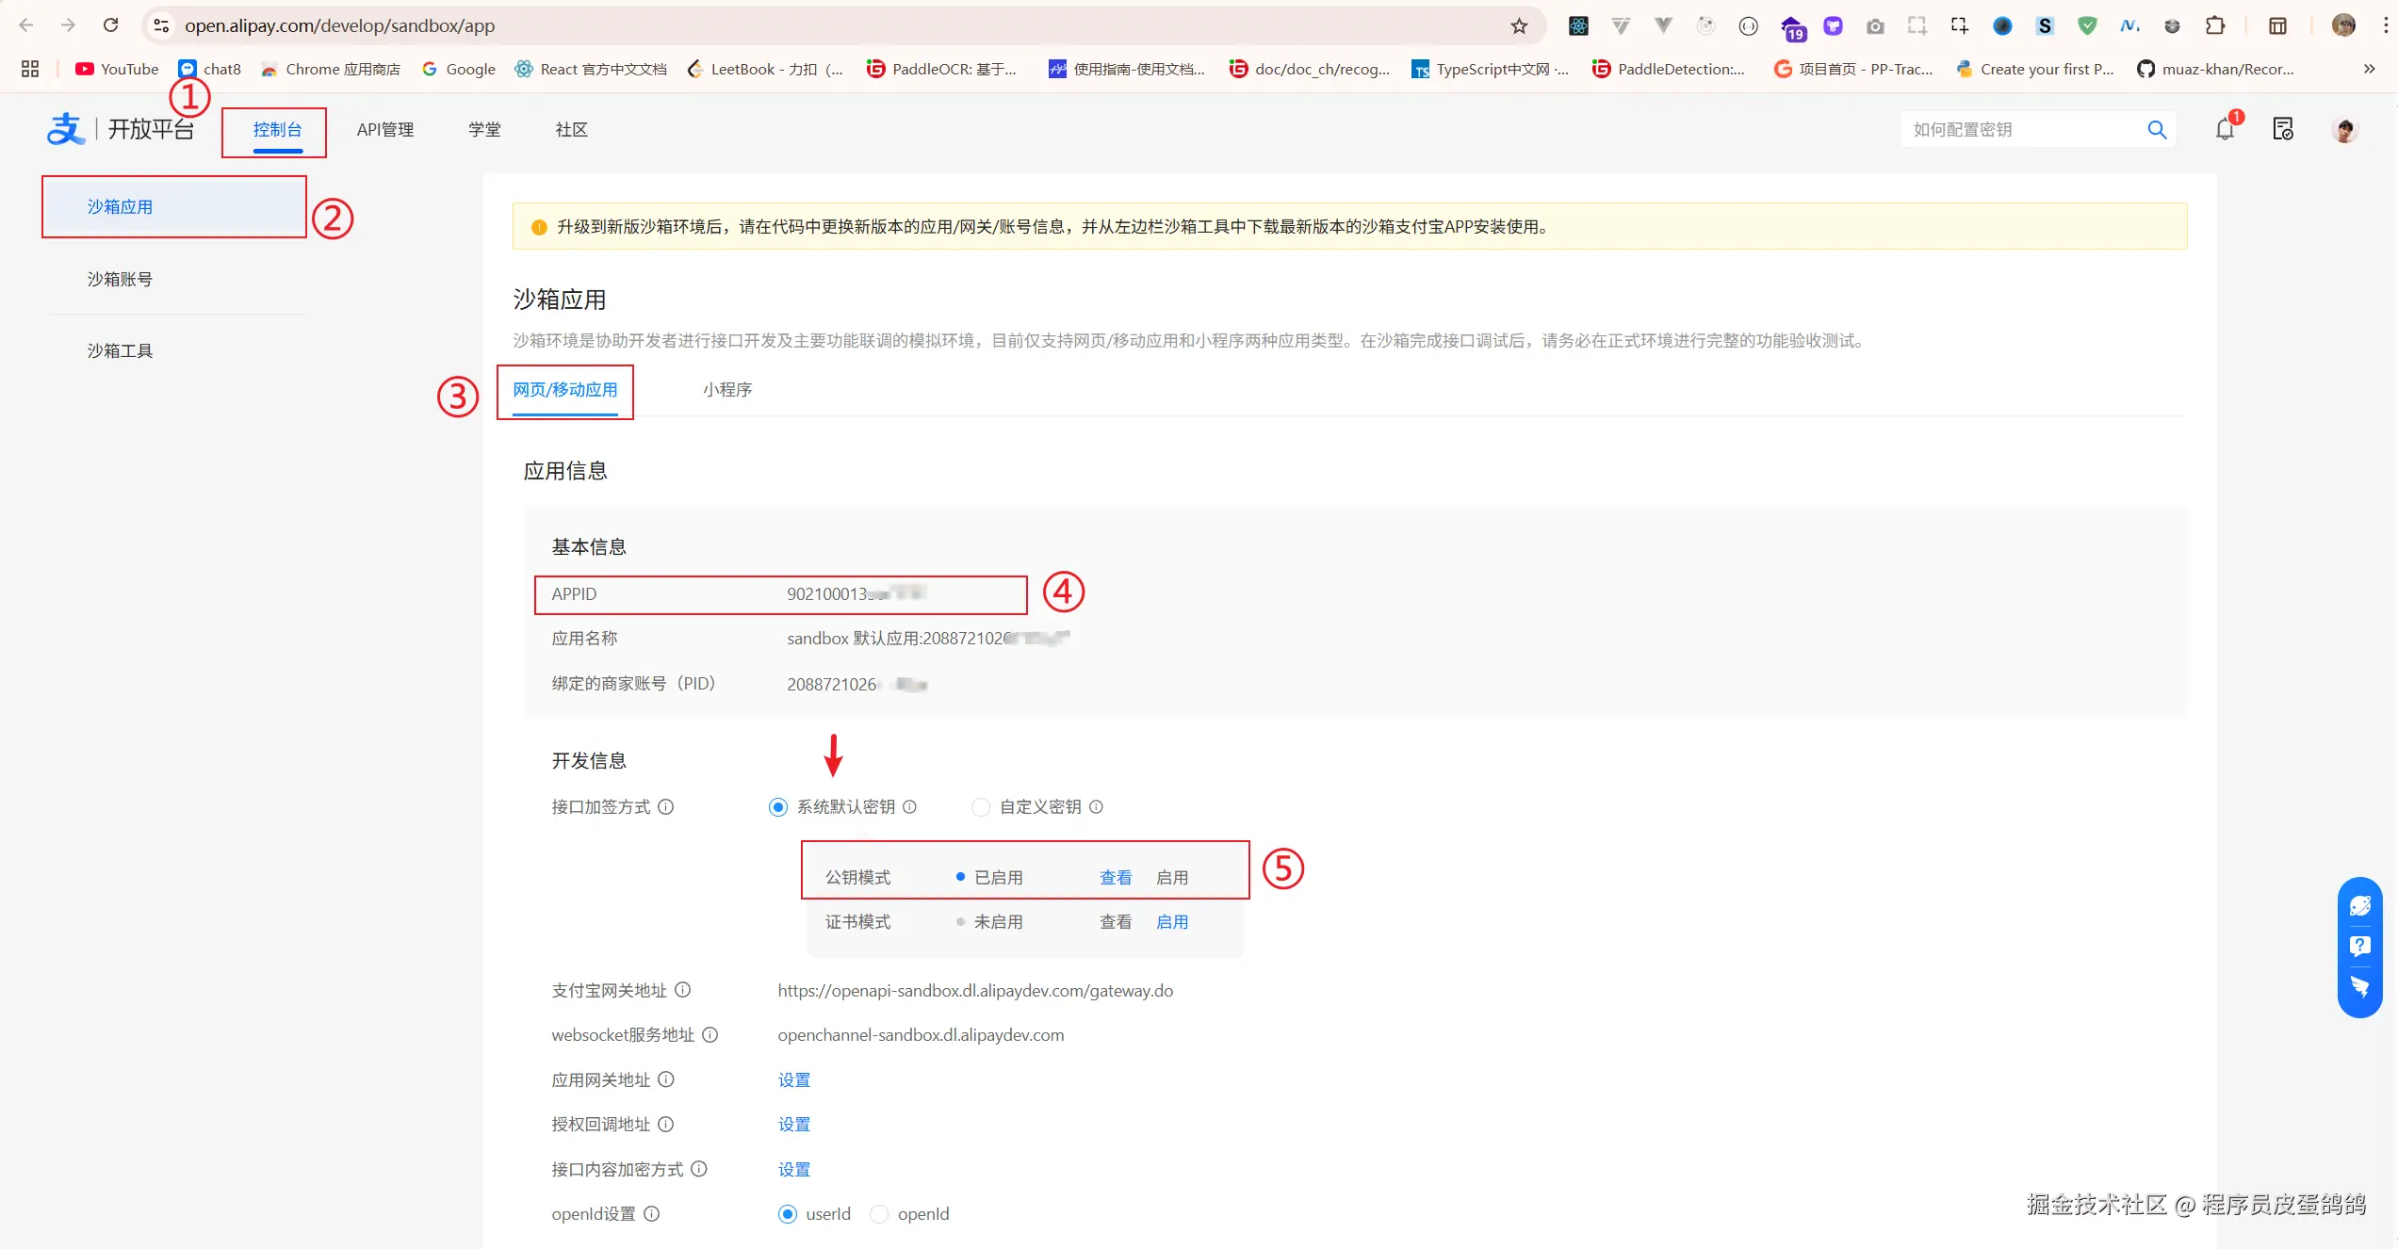
Task: Click info icon beside 应用网关地址
Action: pos(665,1079)
